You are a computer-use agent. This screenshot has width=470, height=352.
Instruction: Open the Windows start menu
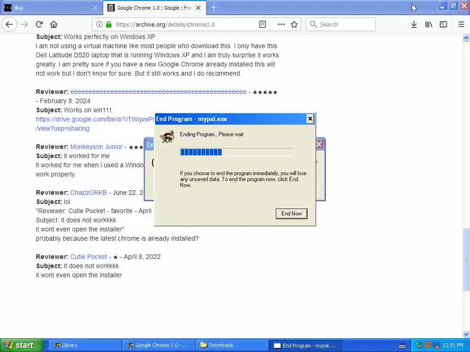(22, 345)
